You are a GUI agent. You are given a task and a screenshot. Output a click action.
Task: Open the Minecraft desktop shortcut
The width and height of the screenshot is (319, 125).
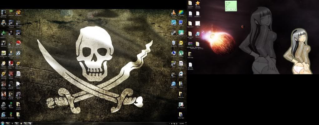click(11, 12)
